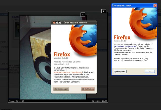The height and width of the screenshot is (110, 161).
Task: Open the orange 'Informationen zur Lizenzierung' link
Action: click(x=68, y=72)
